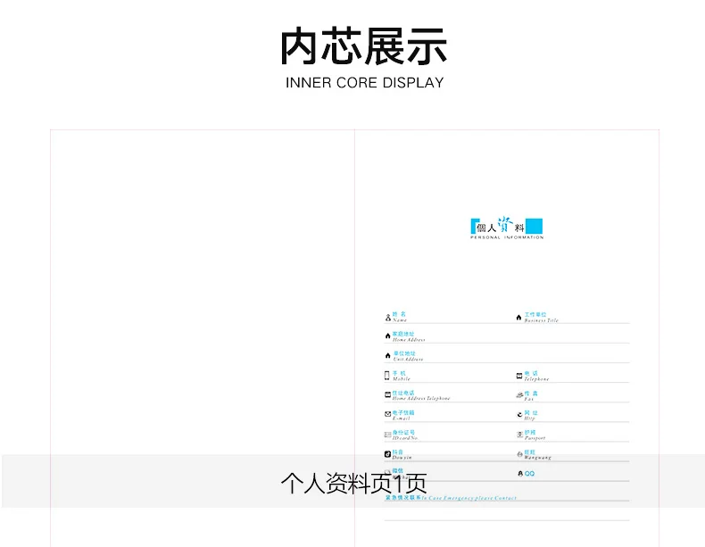705x547 pixels.
Task: Click the ID card icon beside ID card No.
Action: coord(387,435)
